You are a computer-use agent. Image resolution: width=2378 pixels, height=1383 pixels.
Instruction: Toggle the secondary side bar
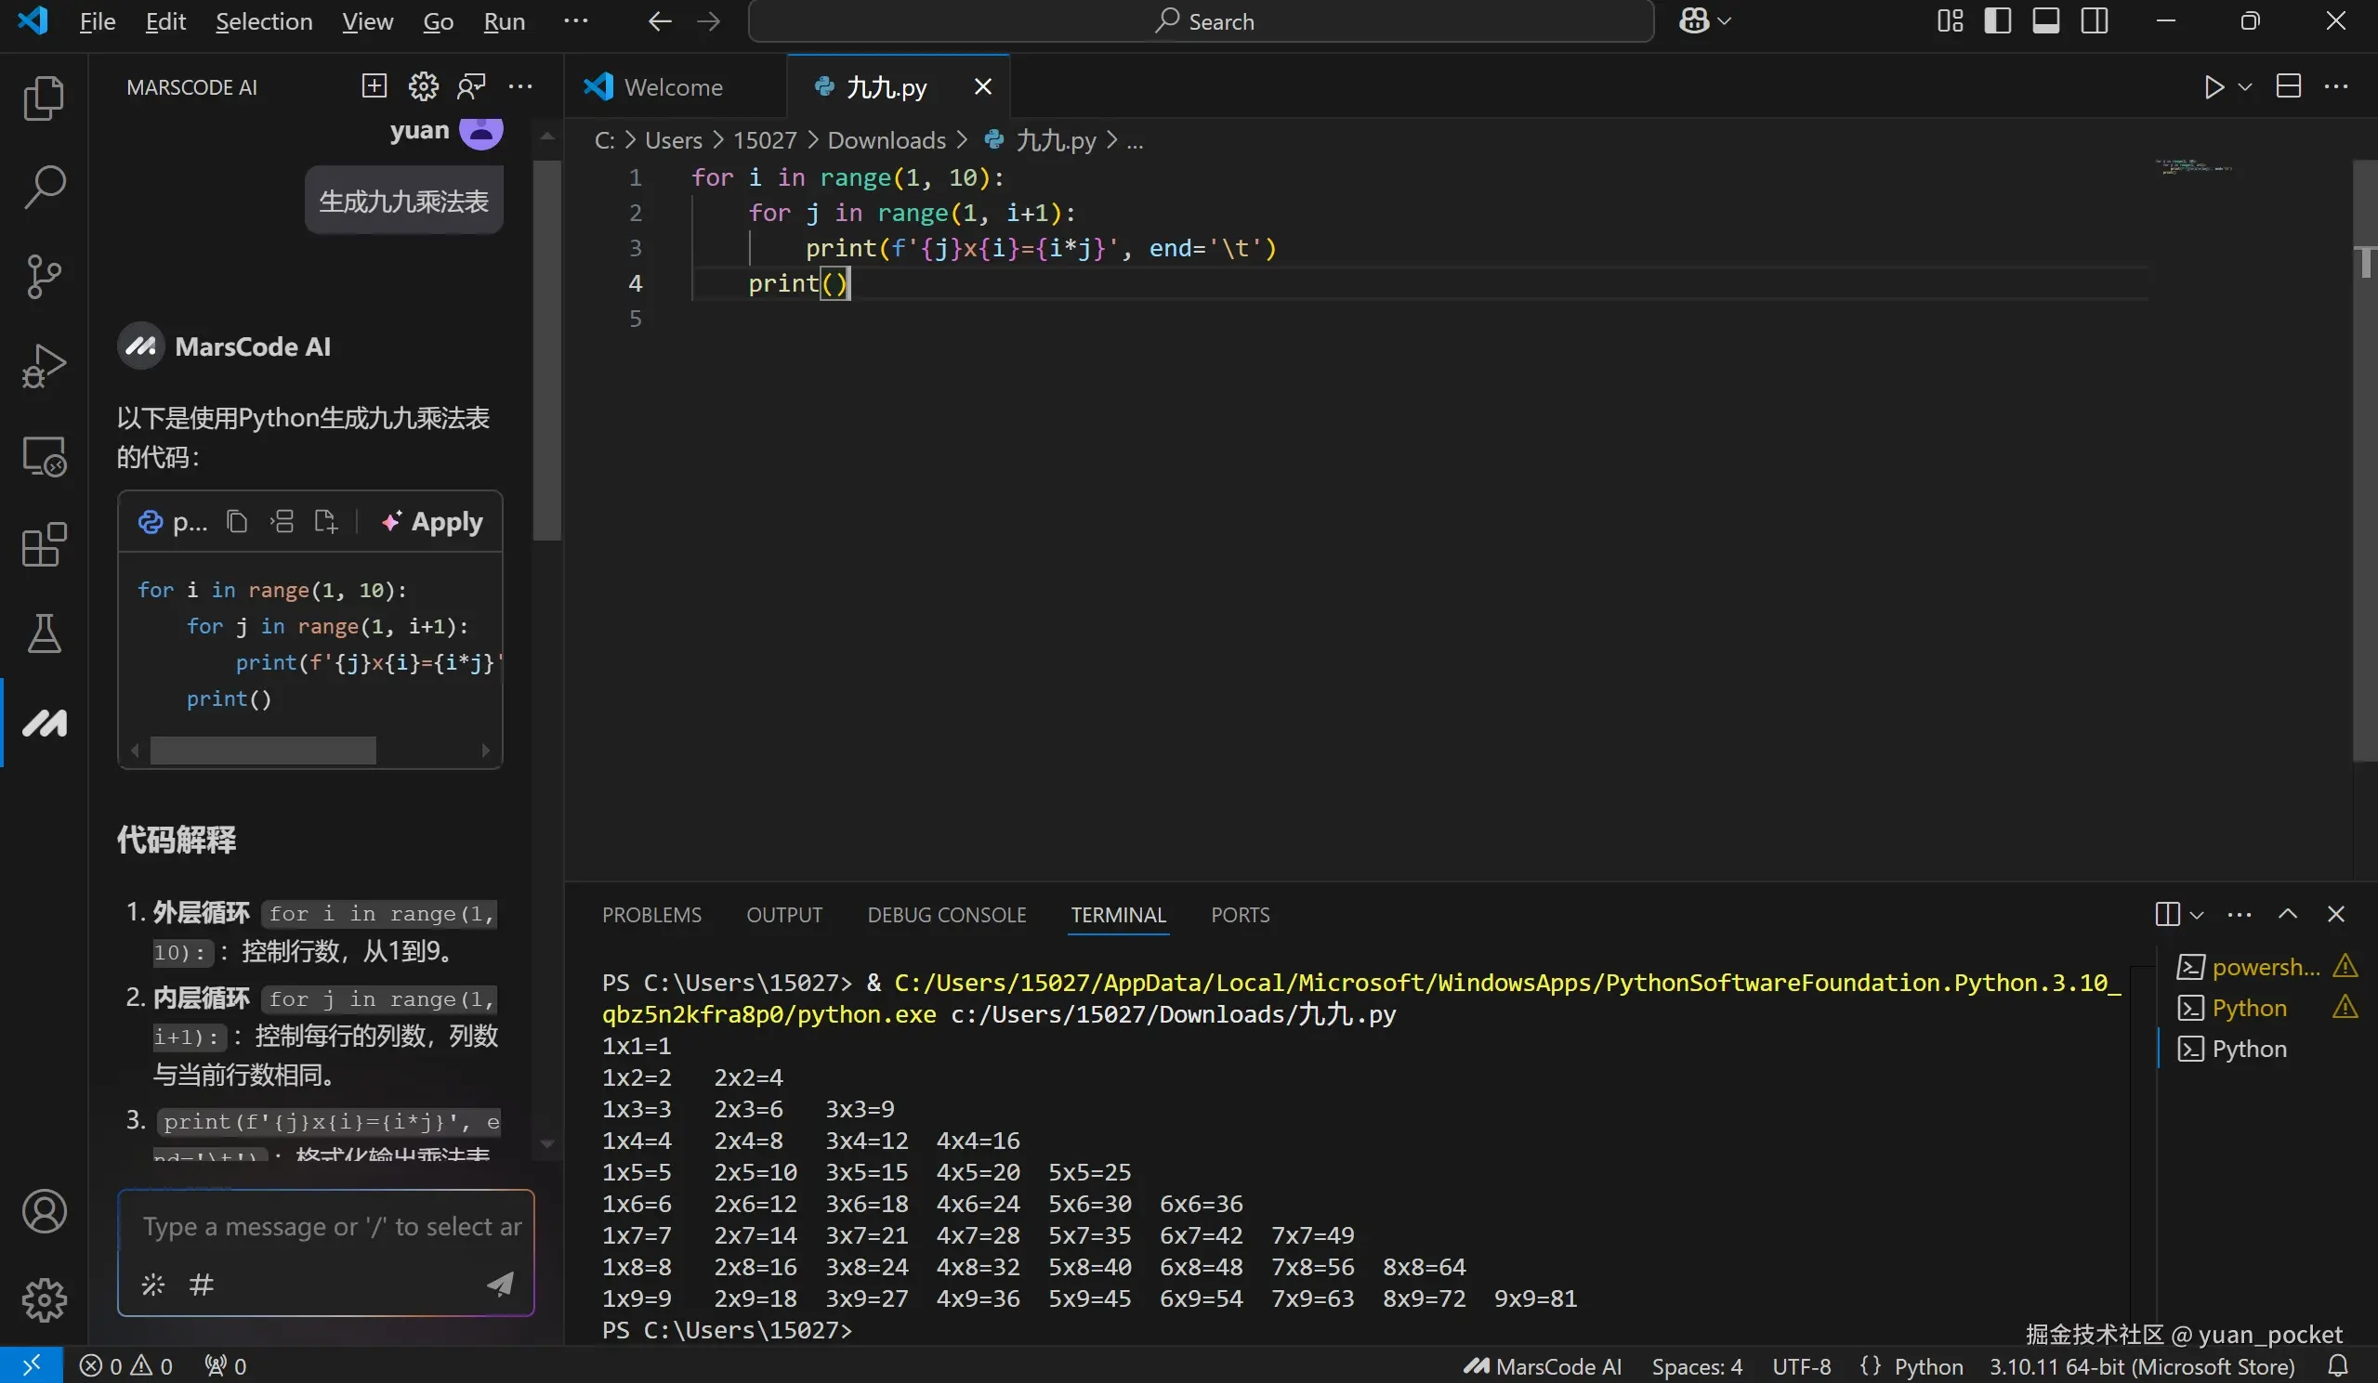pos(2094,20)
